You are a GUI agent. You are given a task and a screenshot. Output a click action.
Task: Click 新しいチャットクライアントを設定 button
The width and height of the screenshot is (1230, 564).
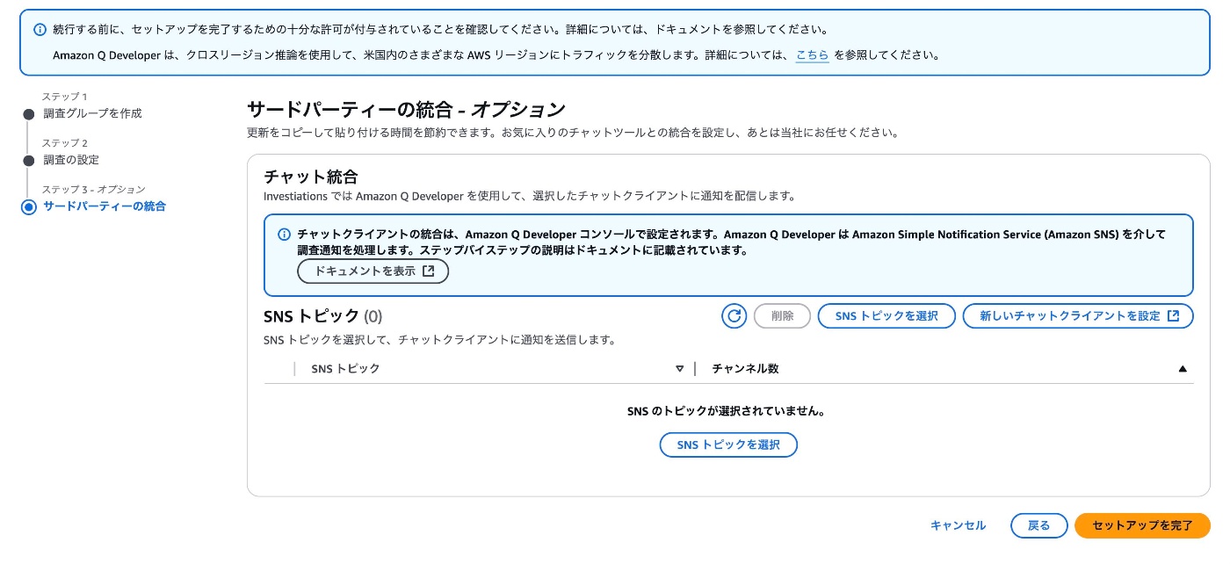coord(1078,316)
